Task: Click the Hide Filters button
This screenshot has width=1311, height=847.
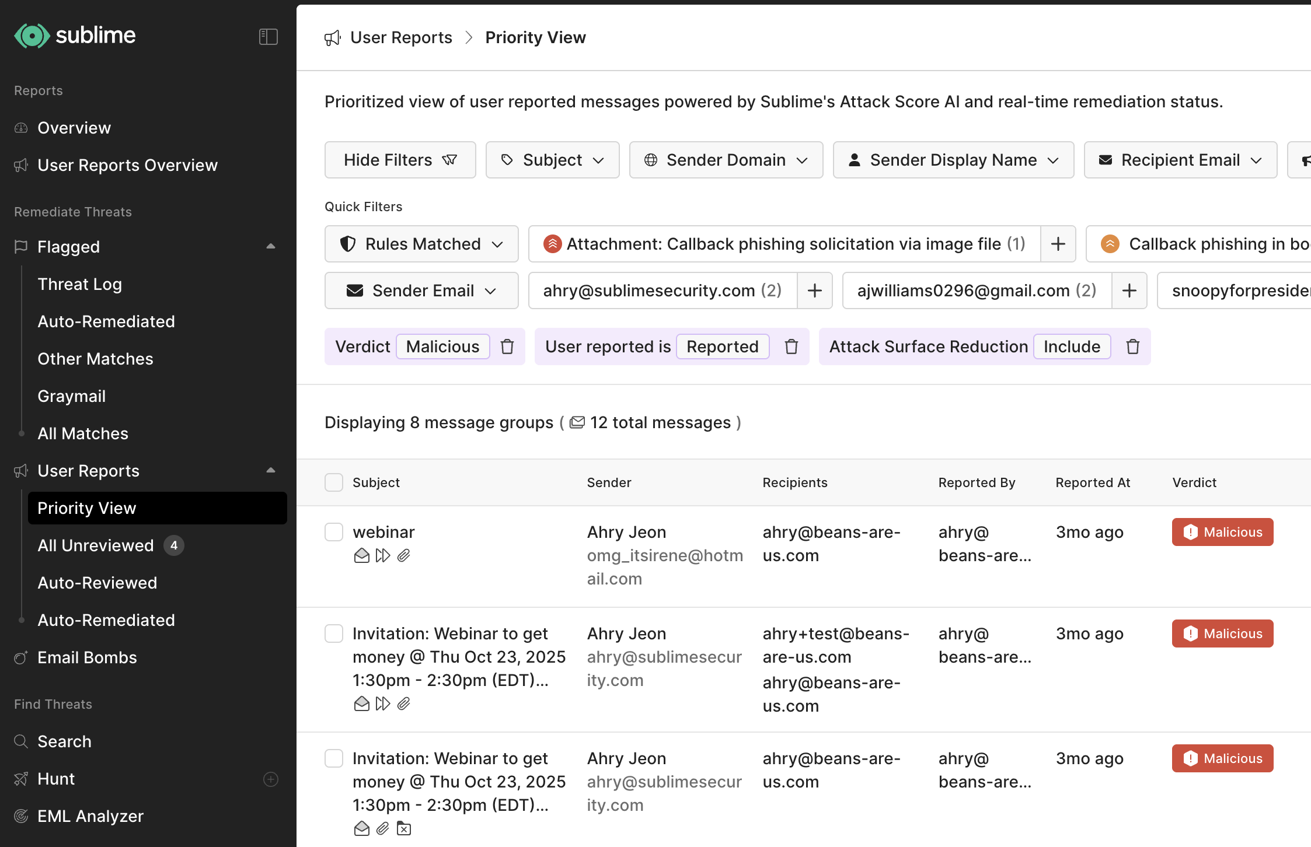Action: pos(400,160)
